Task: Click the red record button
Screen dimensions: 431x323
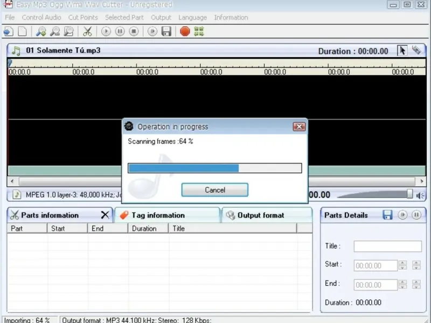Action: tap(185, 31)
